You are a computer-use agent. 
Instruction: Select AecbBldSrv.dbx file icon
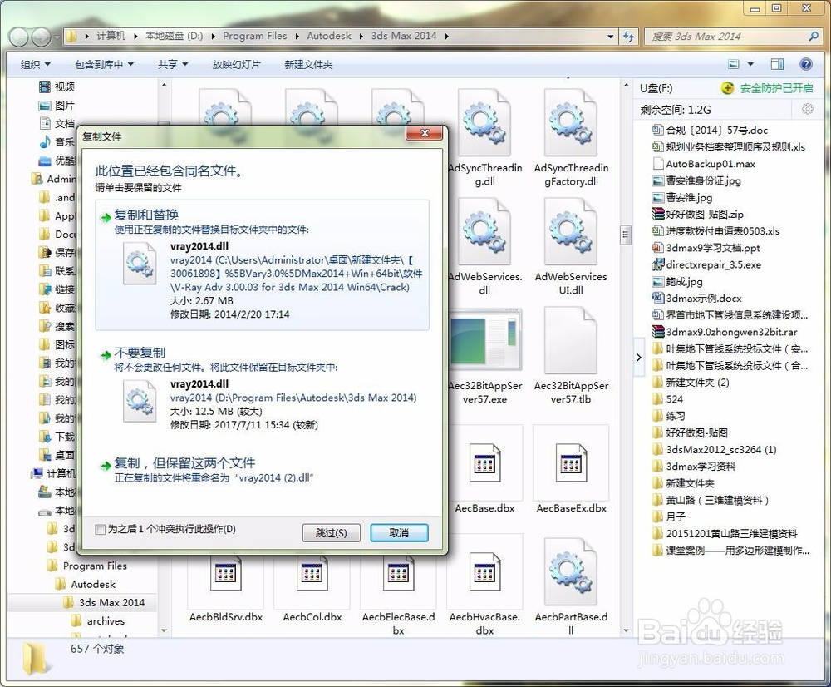tap(226, 573)
